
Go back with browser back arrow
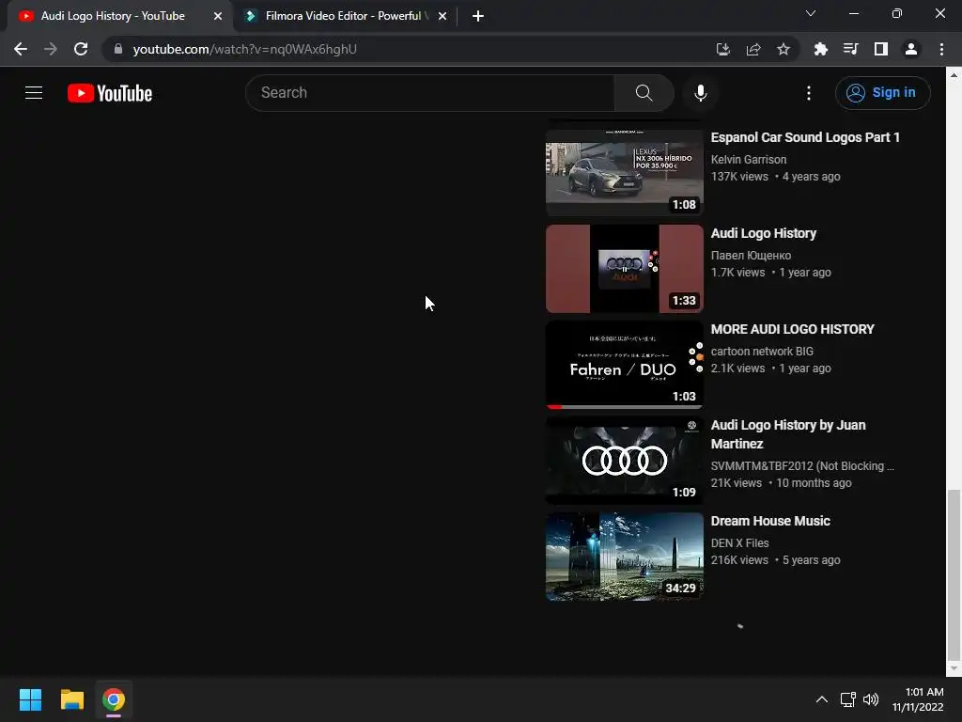(x=21, y=49)
